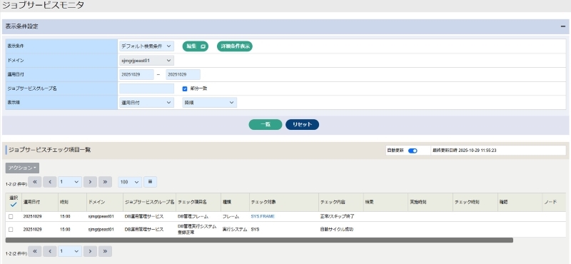Click the 詳細条件表示 button
The width and height of the screenshot is (571, 264).
click(x=235, y=46)
